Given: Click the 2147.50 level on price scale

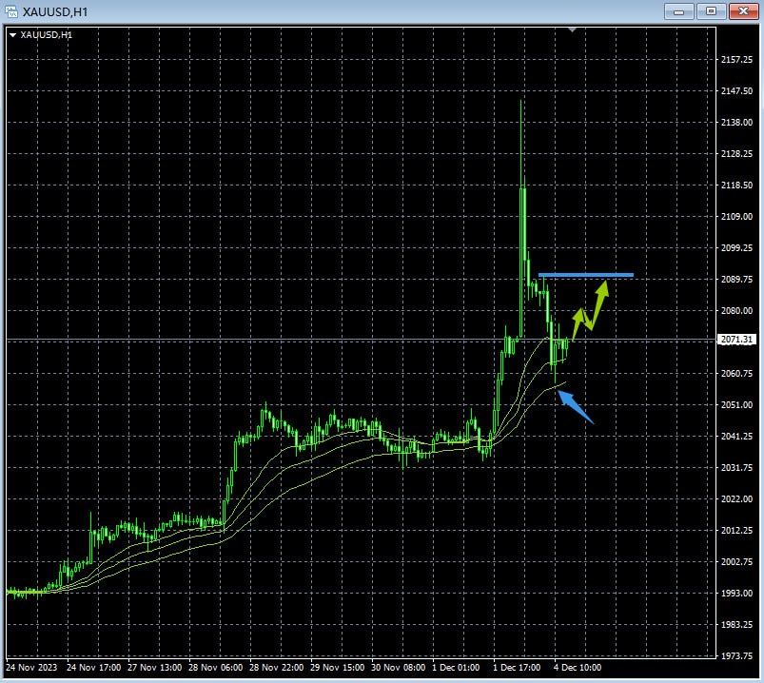Looking at the screenshot, I should [x=737, y=91].
